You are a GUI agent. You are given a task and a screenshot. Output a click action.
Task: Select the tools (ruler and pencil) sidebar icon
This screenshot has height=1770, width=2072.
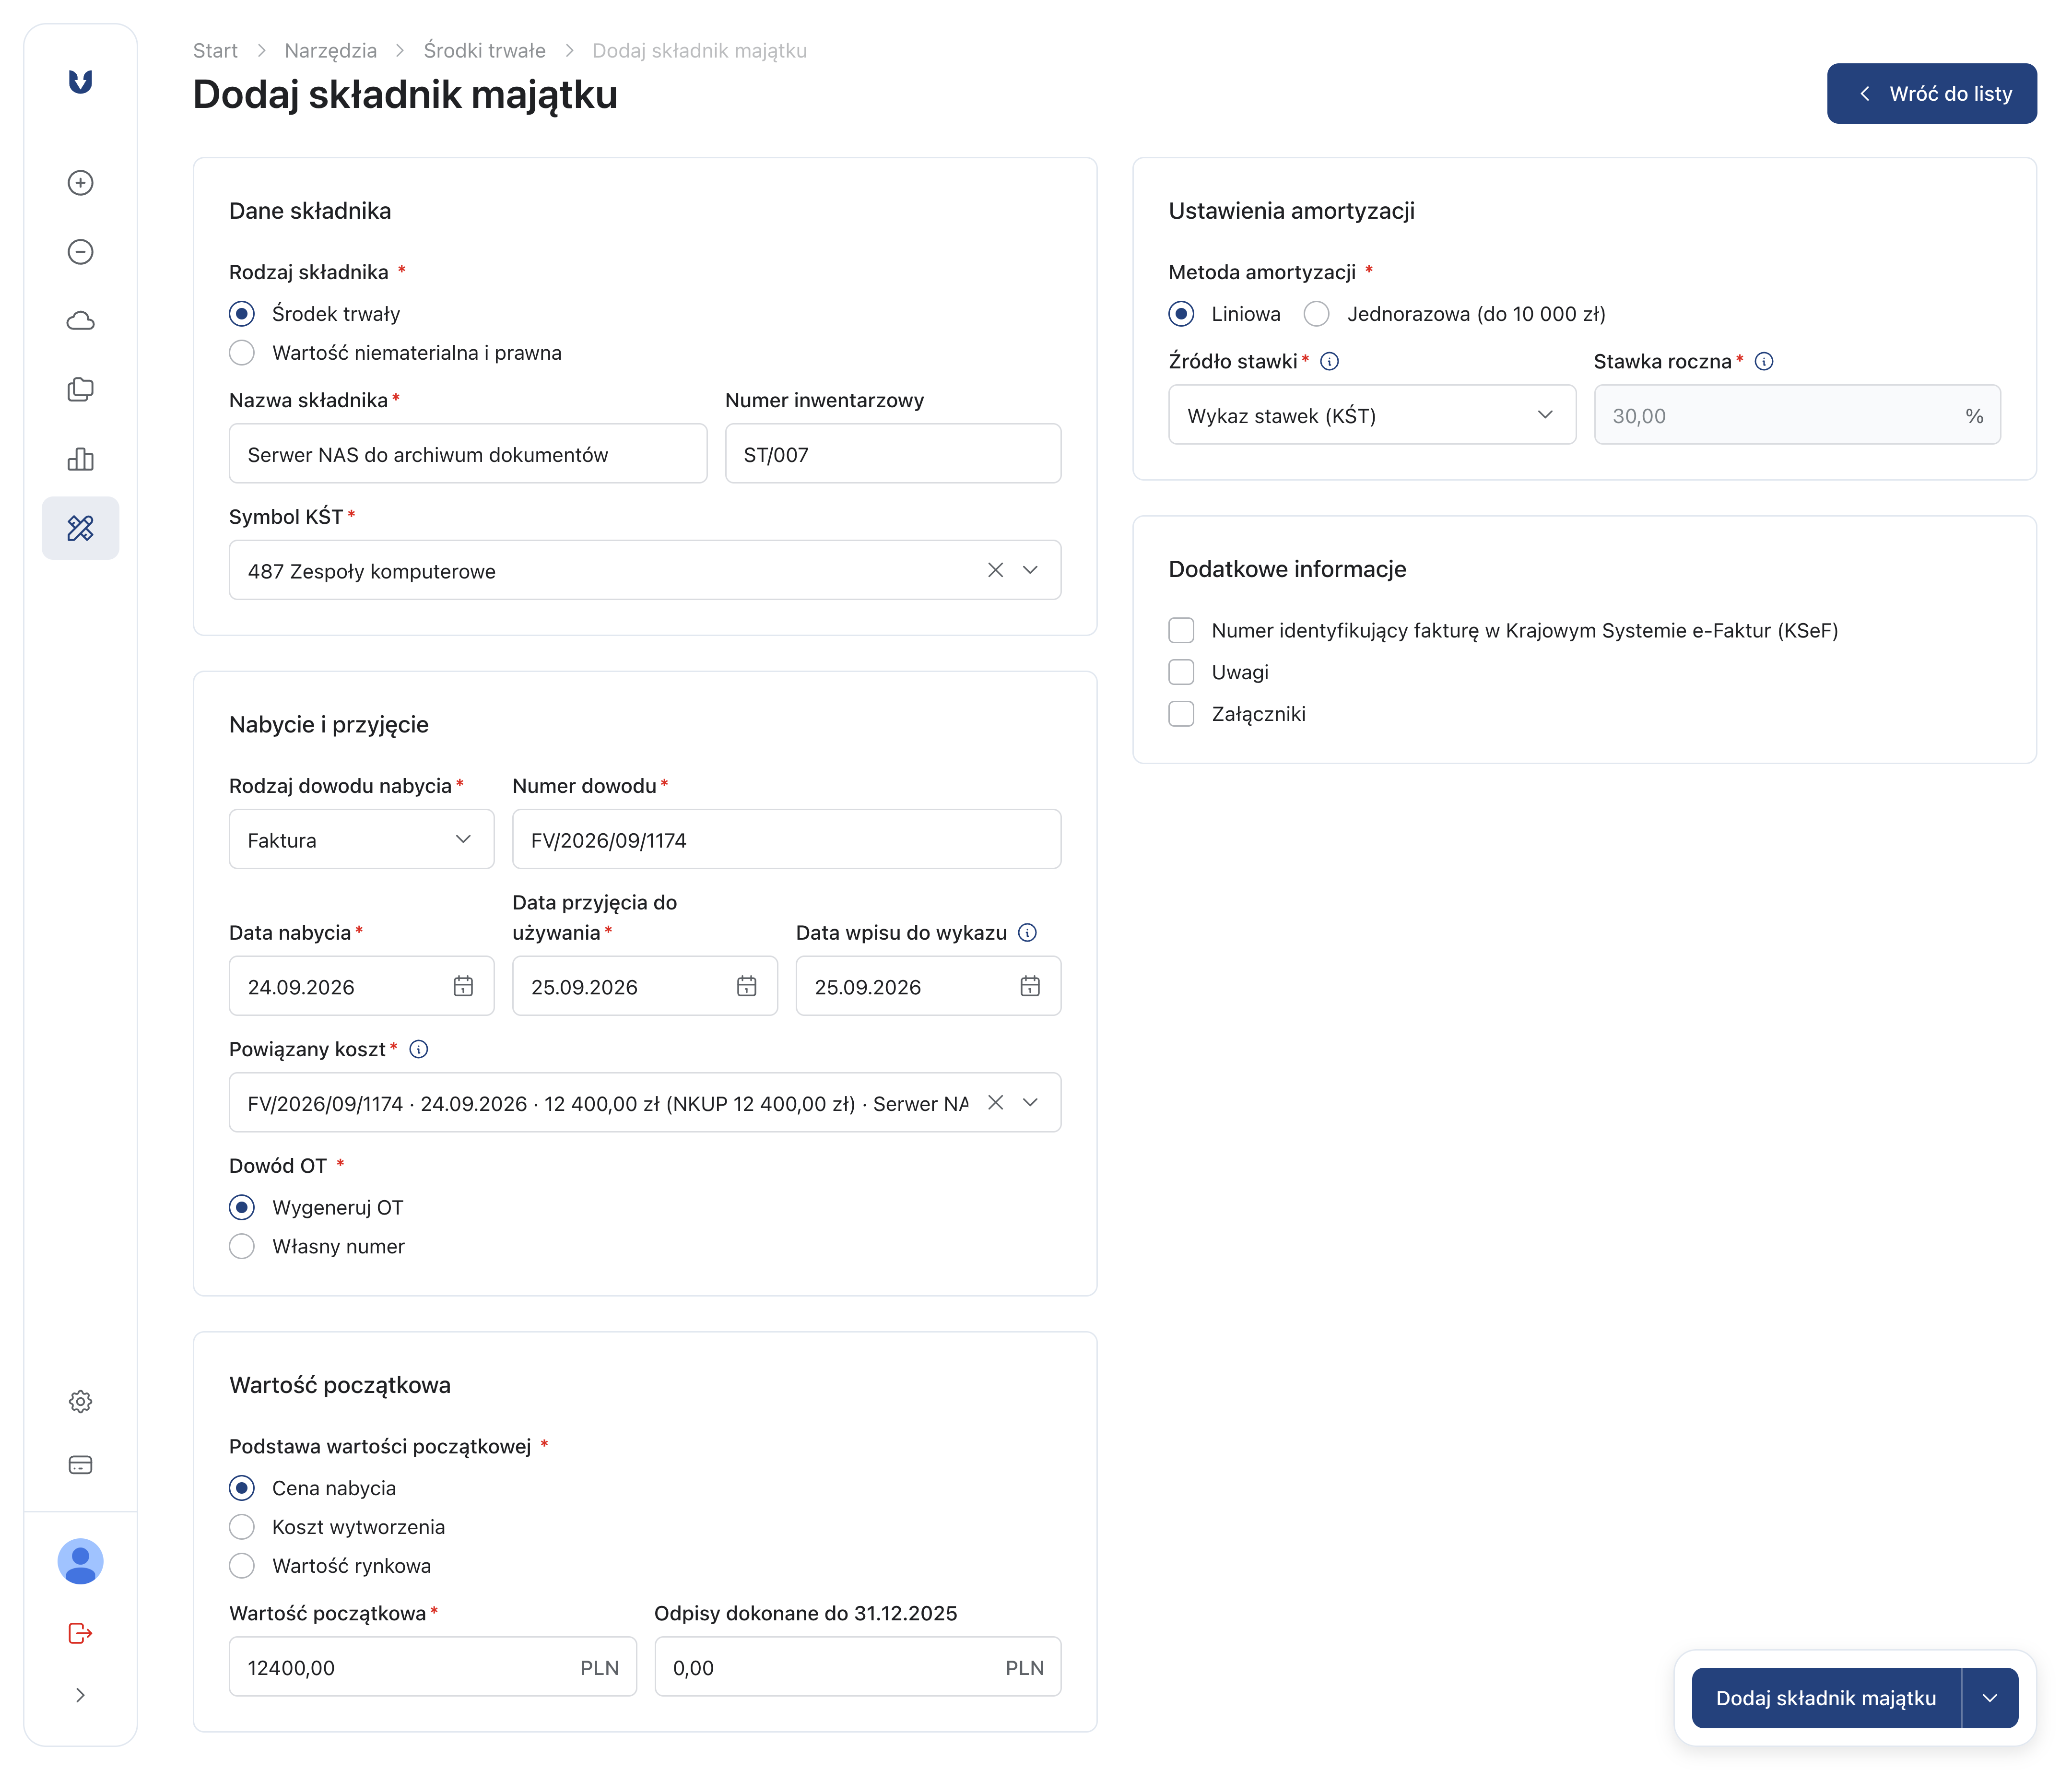pos(80,527)
